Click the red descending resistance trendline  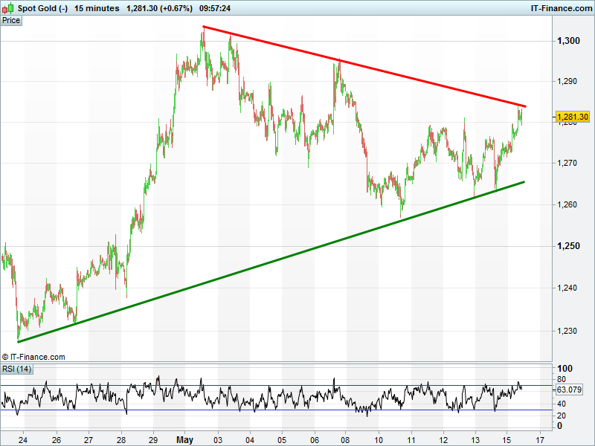(x=364, y=66)
